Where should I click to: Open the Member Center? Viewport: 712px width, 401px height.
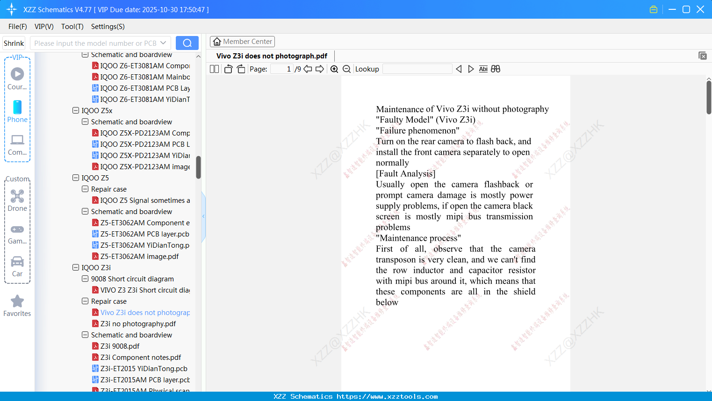pos(242,42)
